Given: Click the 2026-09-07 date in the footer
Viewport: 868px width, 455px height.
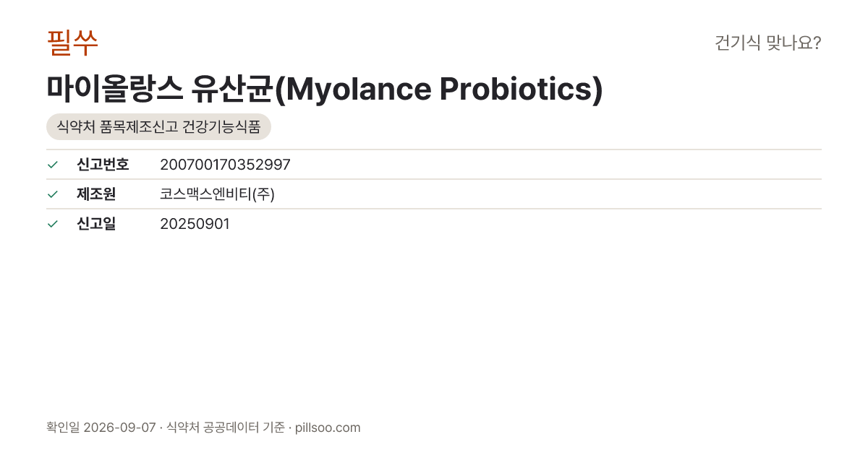Looking at the screenshot, I should [x=119, y=428].
